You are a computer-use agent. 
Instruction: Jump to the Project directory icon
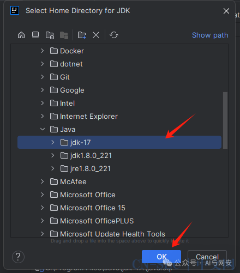(50, 35)
